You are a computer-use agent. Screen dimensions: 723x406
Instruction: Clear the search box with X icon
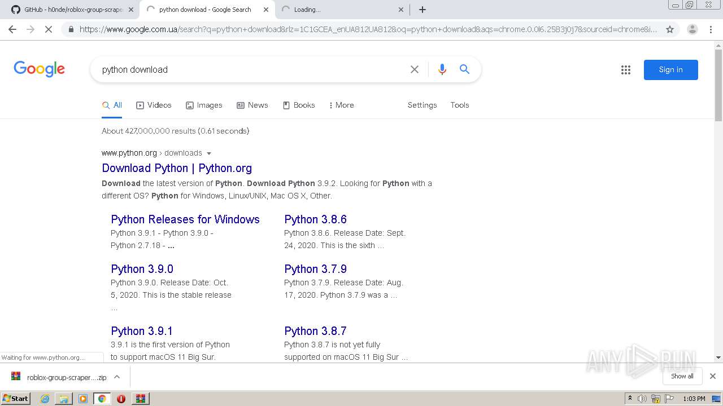(415, 69)
